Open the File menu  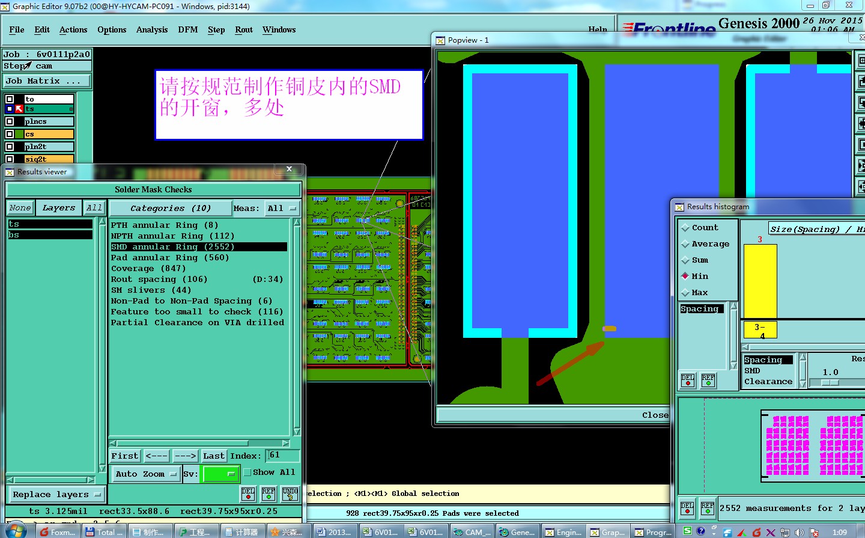pos(17,29)
